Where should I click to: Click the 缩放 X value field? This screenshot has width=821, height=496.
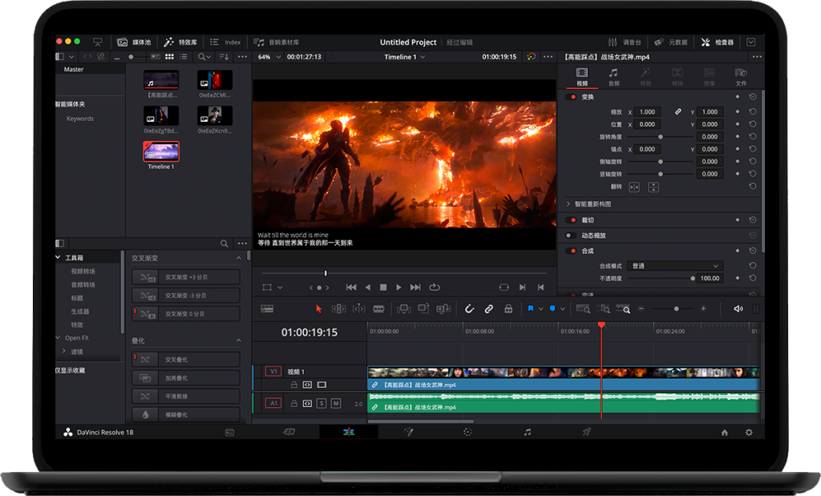click(x=647, y=111)
